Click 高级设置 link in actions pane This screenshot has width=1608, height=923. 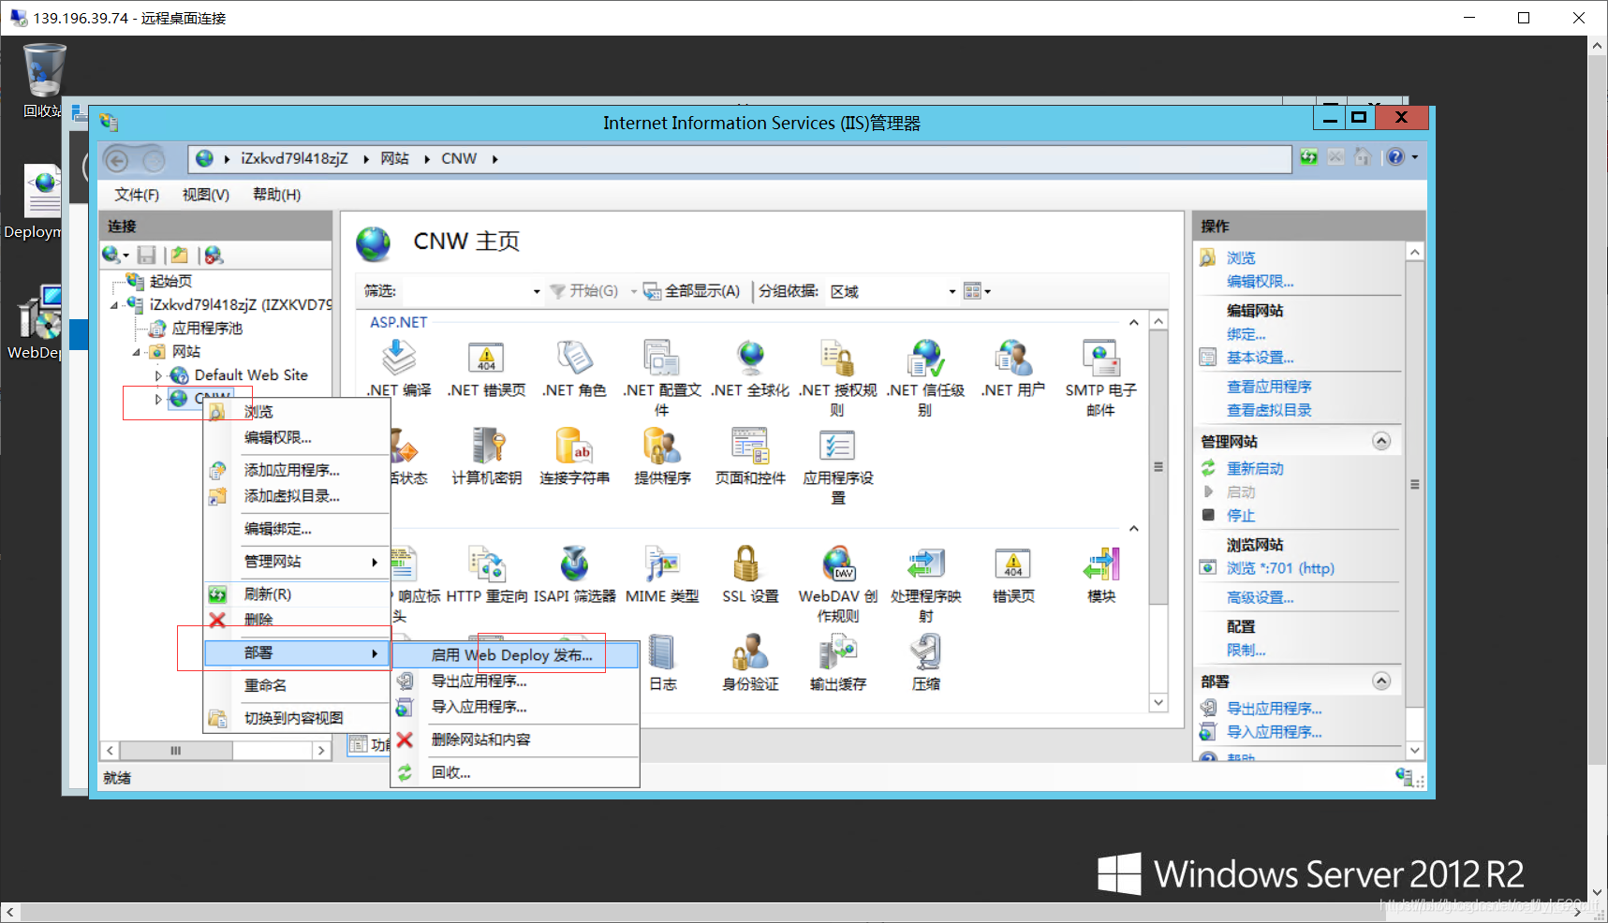point(1261,597)
